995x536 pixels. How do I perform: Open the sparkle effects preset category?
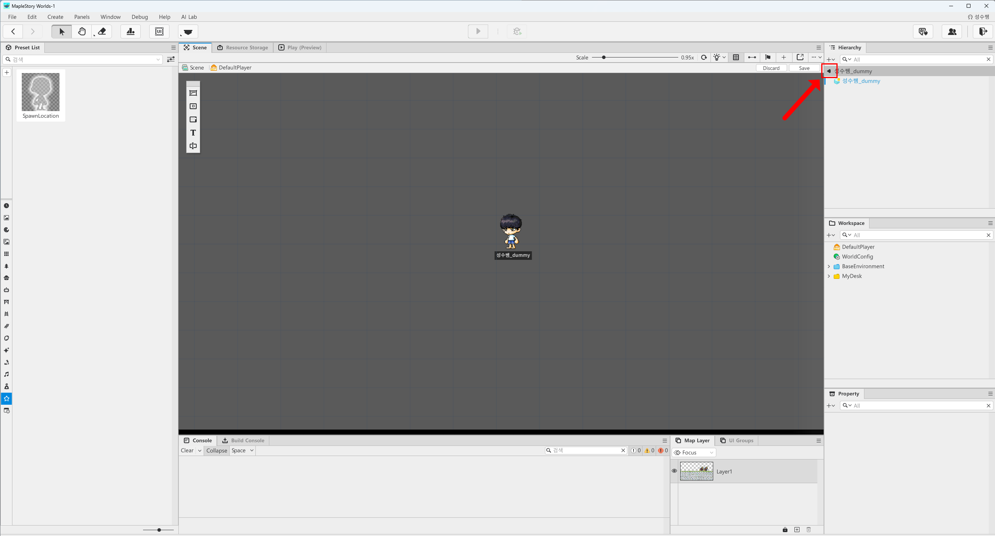(x=7, y=350)
